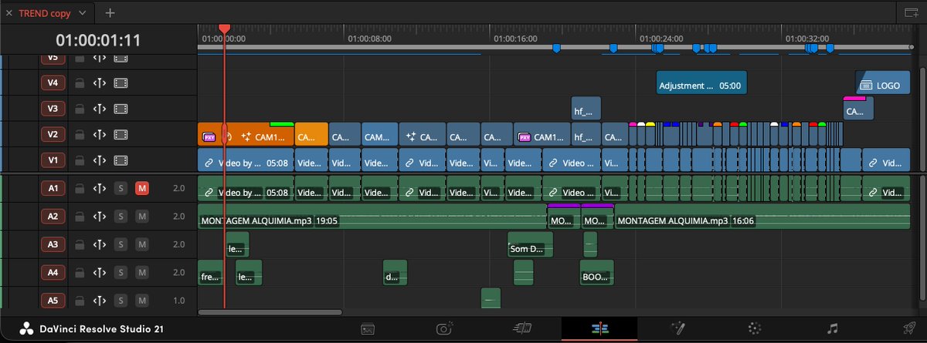Select V4 track destination button
The width and height of the screenshot is (927, 343).
pyautogui.click(x=53, y=82)
